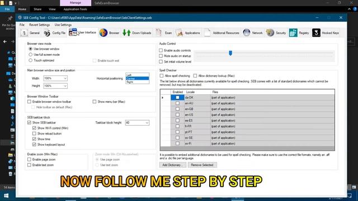Viewport: 358px width, 201px height.
Task: Choose Center in Horizontal positioning list
Action: [137, 78]
